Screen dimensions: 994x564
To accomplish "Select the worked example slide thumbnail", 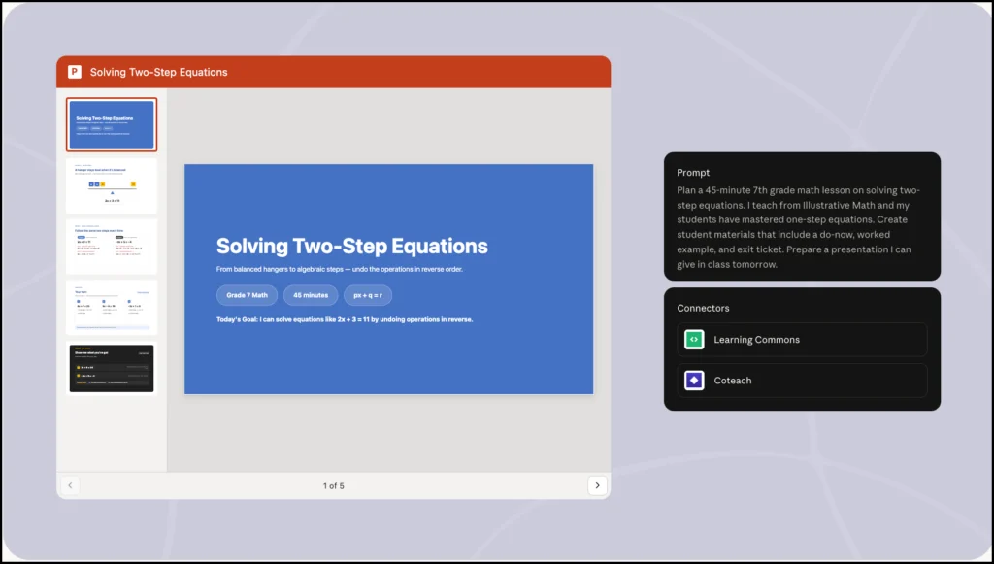I will click(x=112, y=247).
